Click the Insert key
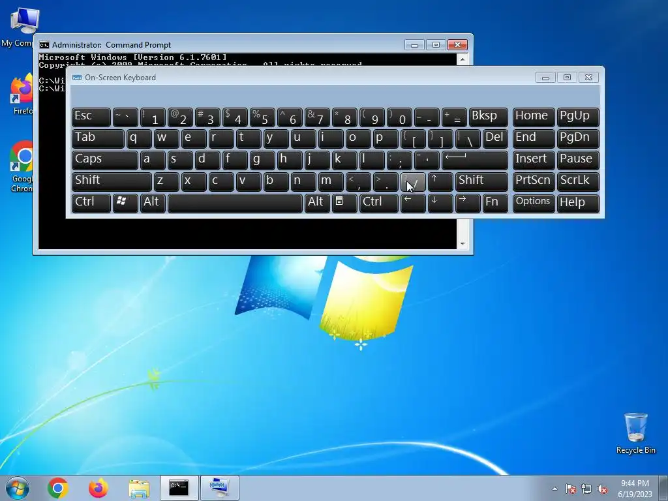The height and width of the screenshot is (501, 668). 534,160
